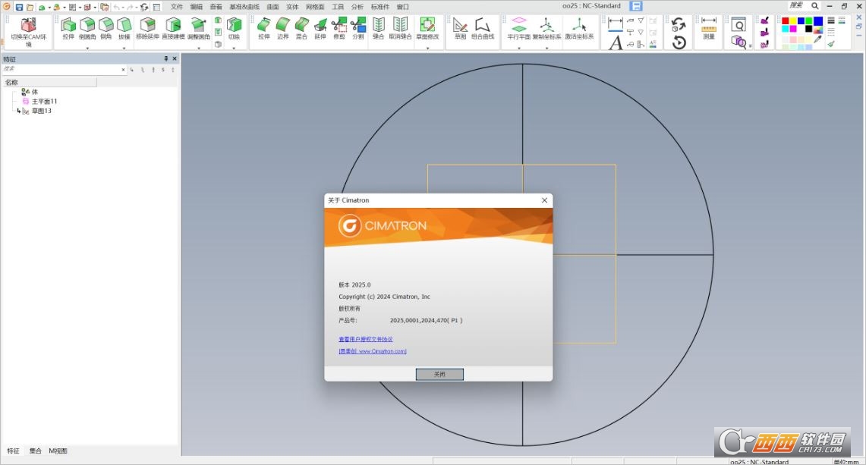Open the 文件 (File) menu

(177, 7)
